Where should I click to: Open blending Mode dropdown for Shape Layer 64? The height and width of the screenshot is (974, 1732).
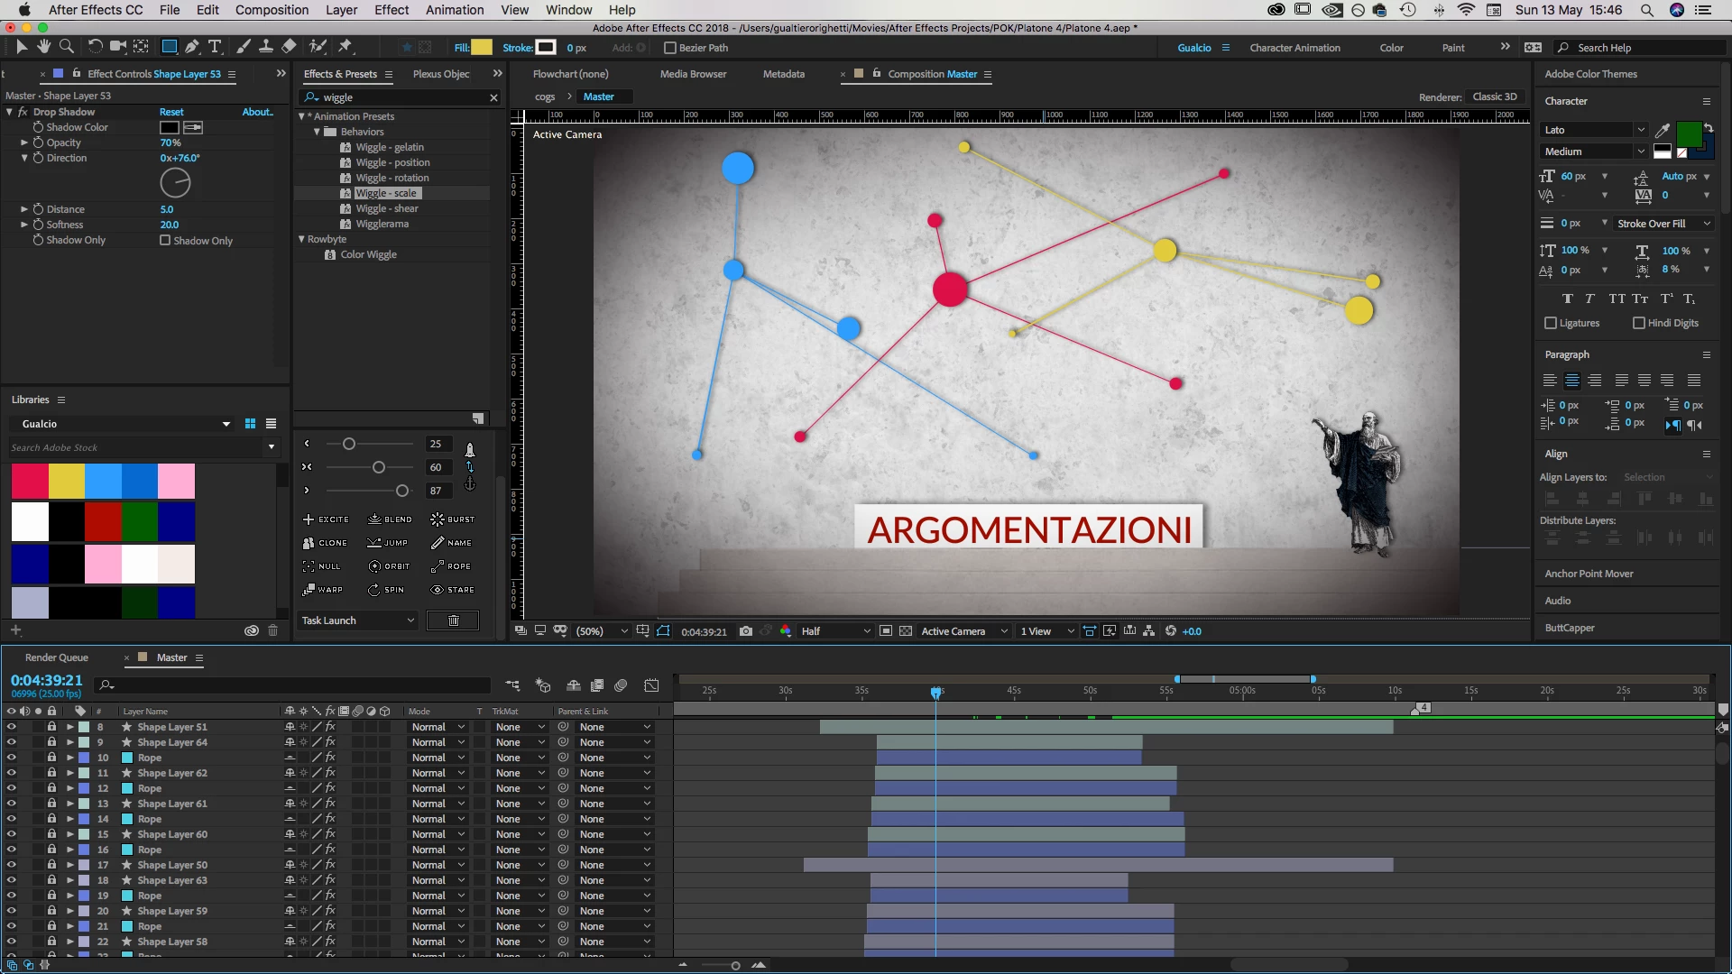[438, 742]
